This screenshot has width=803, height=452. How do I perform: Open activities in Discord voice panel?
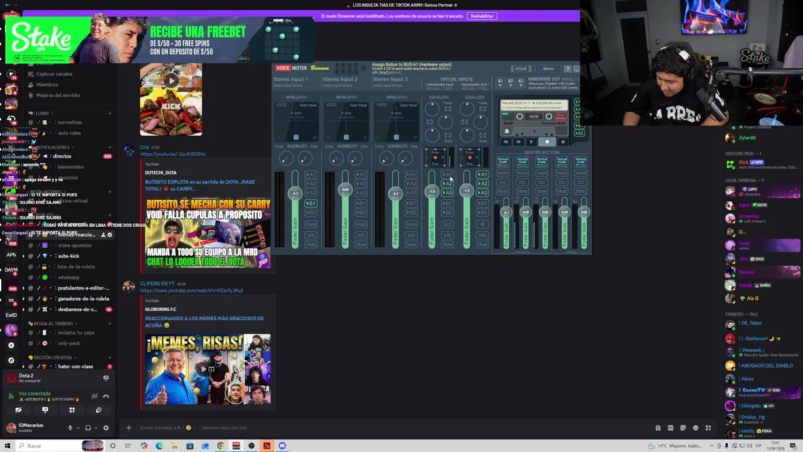[72, 410]
